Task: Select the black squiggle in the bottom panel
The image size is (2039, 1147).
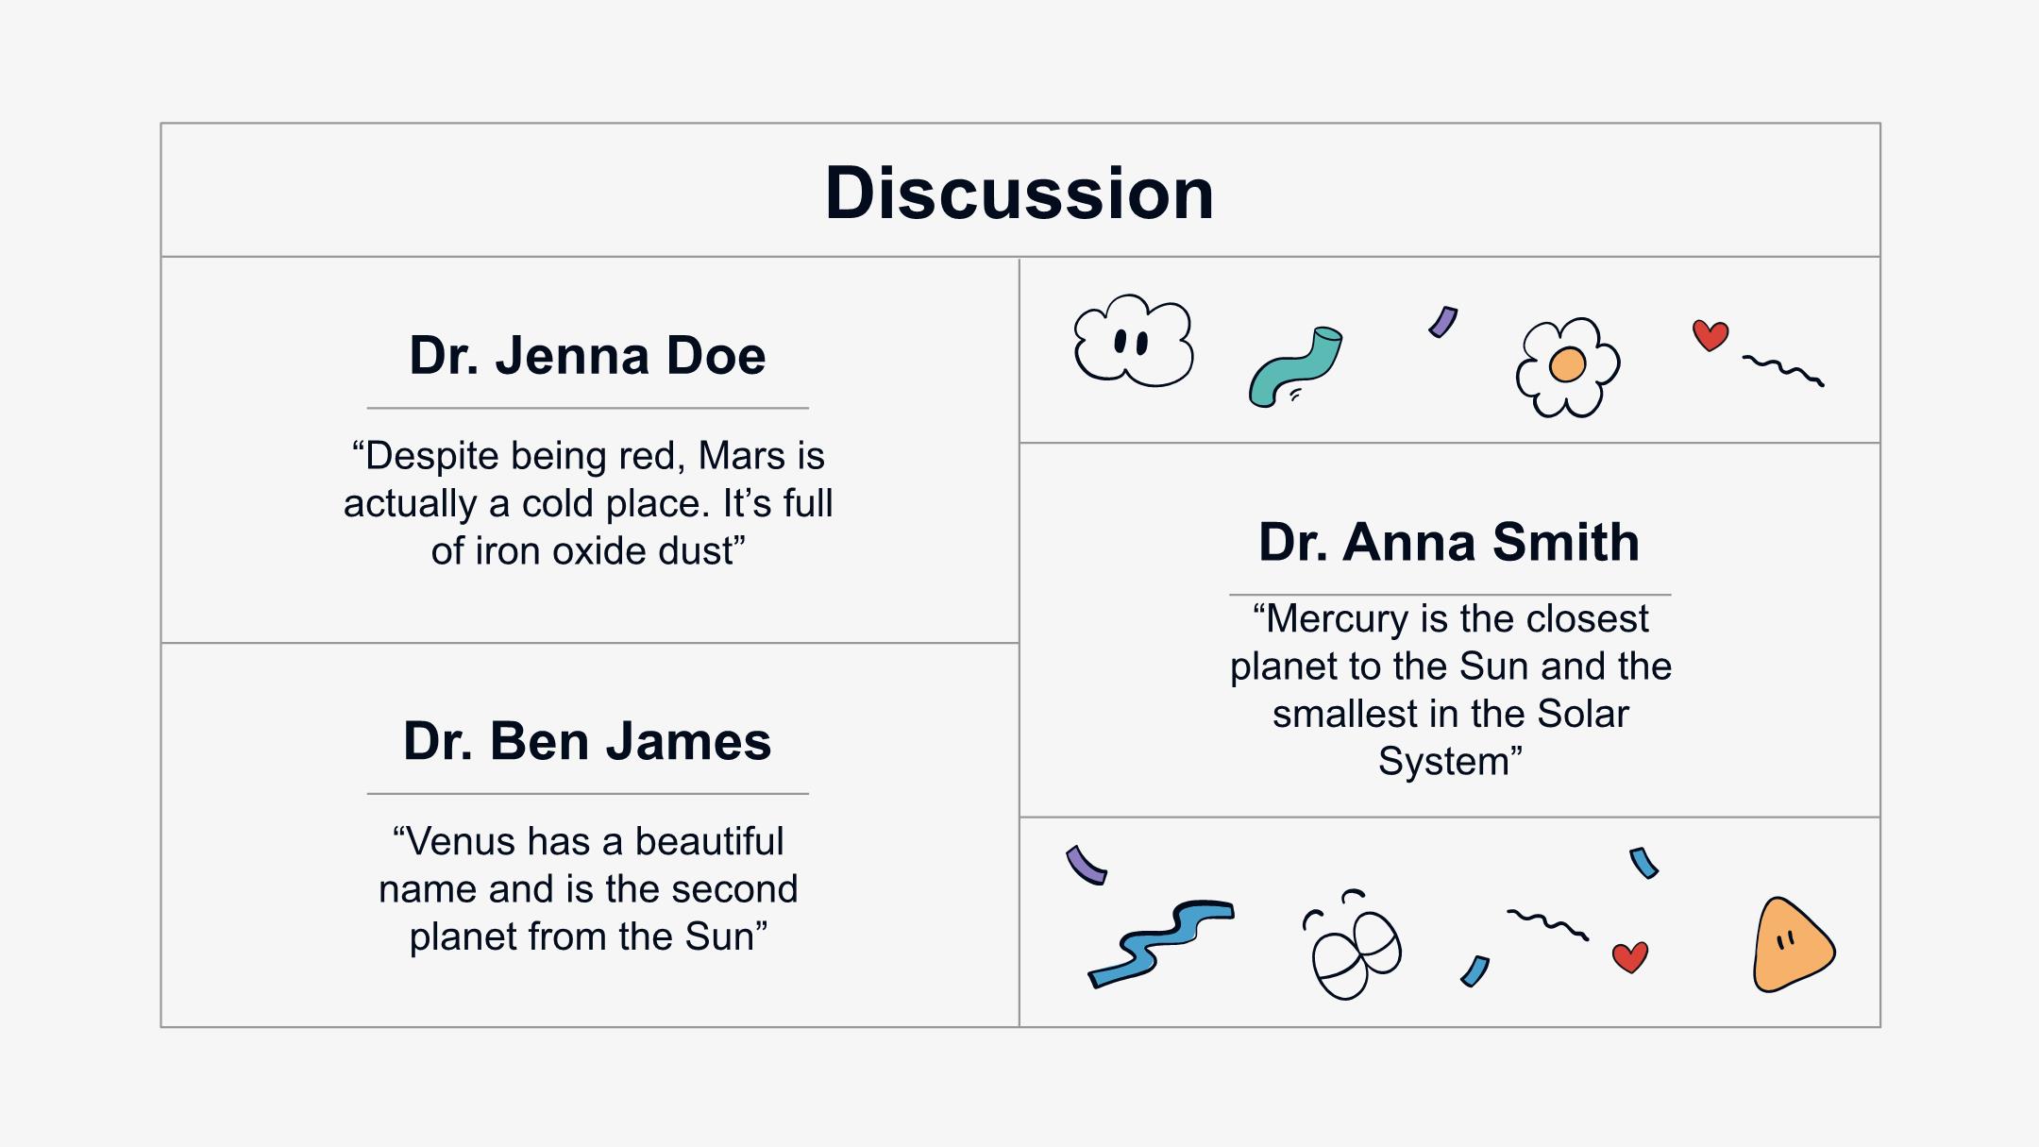Action: 1548,924
